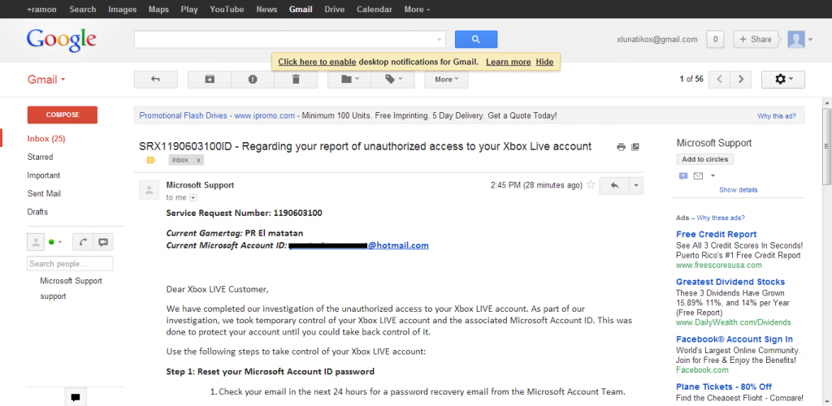Click the Search people field

(70, 263)
